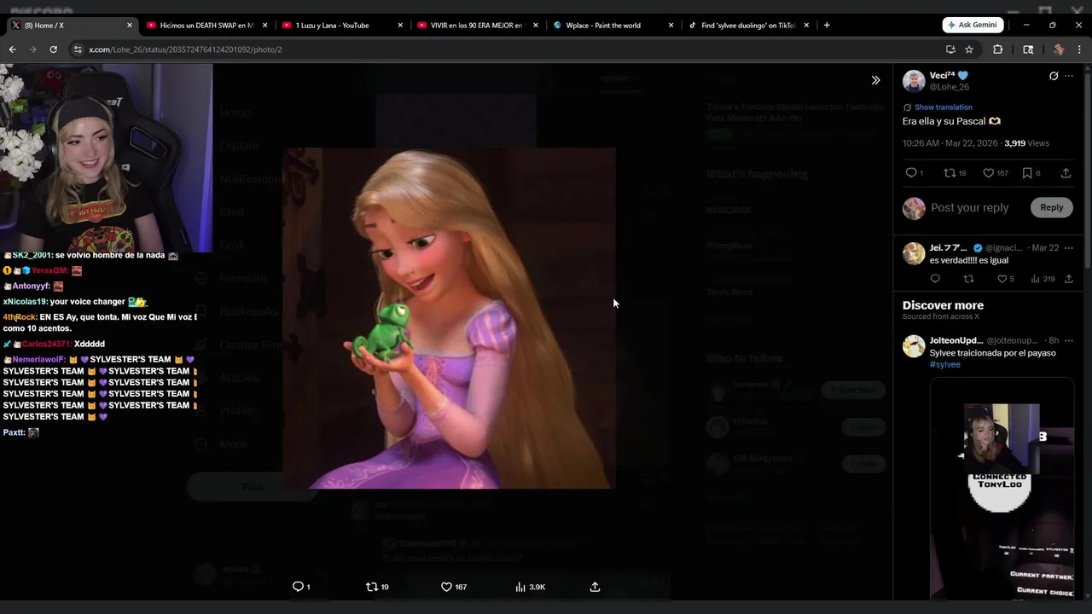Share Veci's post from sidebar share icon
Viewport: 1092px width, 614px height.
[1066, 172]
